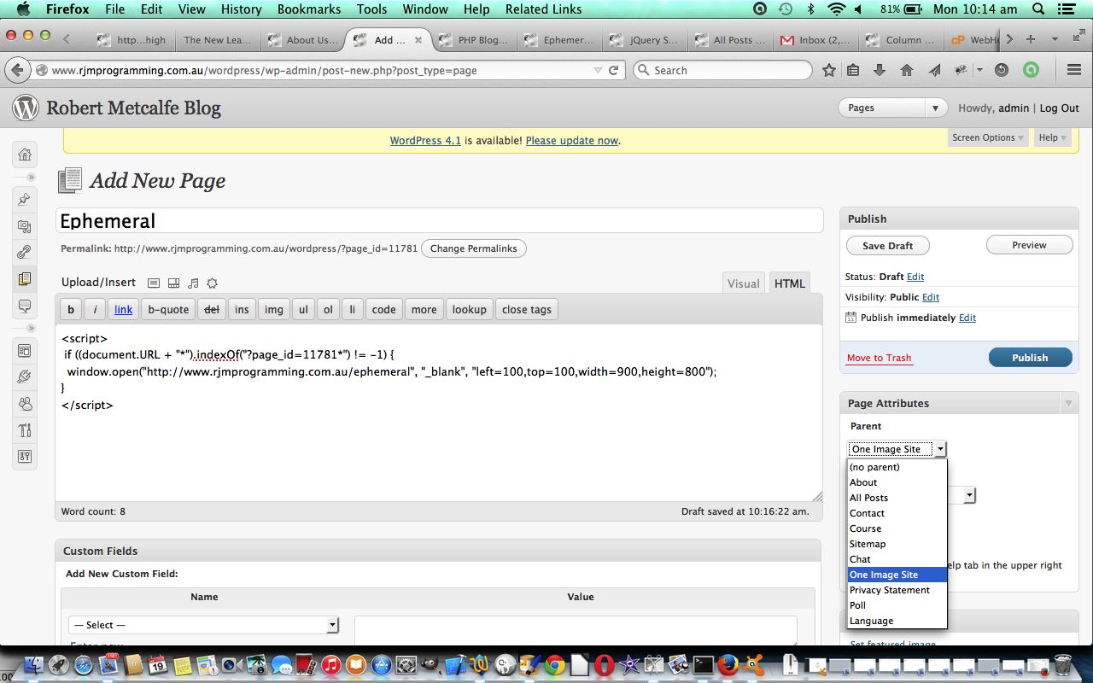Screen dimensions: 1093x683
Task: Switch to the 'PHP Blog' browser tab
Action: [x=475, y=39]
